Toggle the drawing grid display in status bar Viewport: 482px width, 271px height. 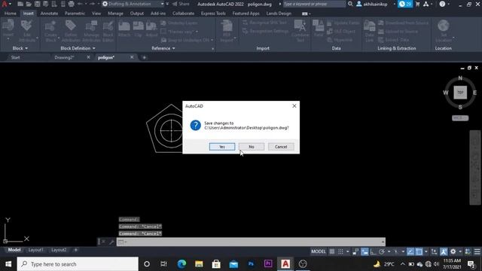click(332, 251)
